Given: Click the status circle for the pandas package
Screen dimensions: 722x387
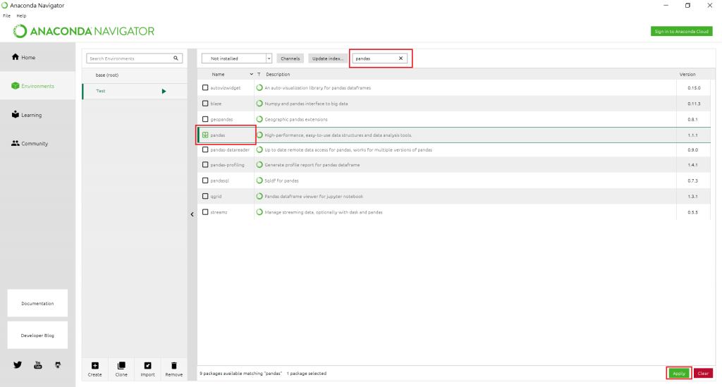Looking at the screenshot, I should [x=259, y=135].
